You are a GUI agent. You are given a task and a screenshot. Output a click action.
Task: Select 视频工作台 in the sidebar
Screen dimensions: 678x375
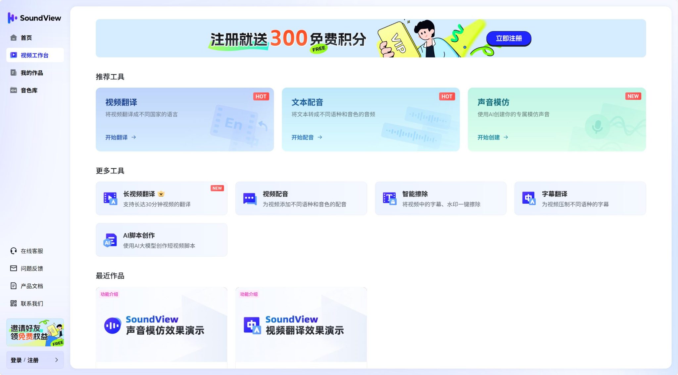tap(35, 55)
